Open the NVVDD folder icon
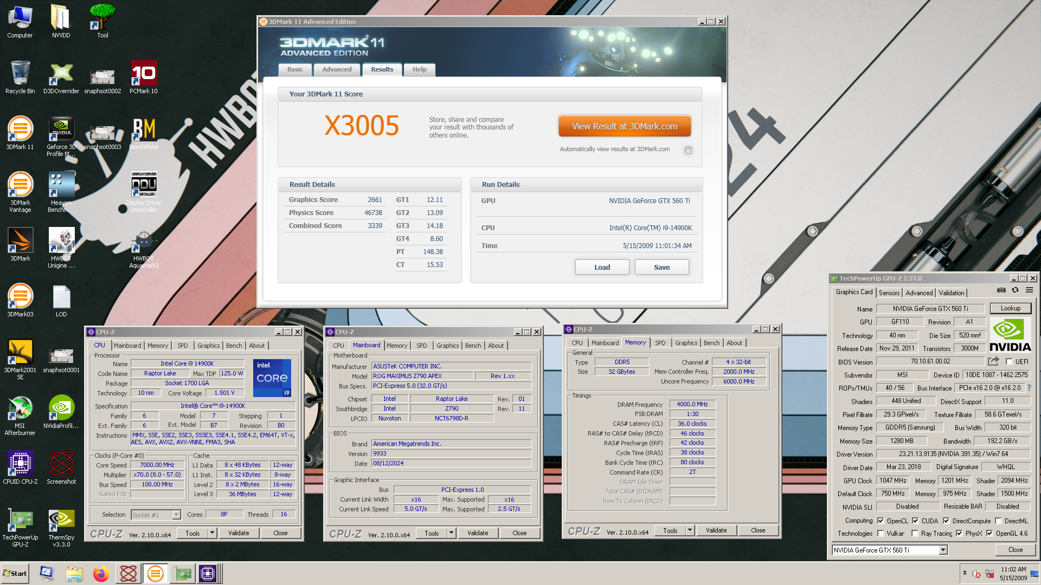The image size is (1041, 585). coord(61,22)
